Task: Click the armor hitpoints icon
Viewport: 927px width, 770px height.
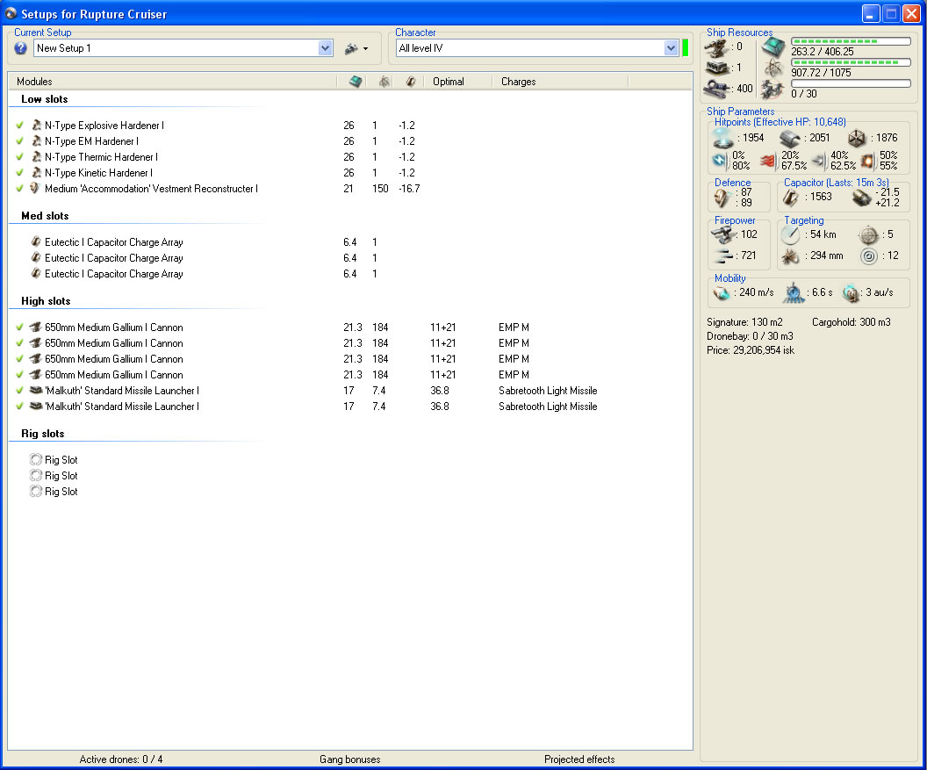Action: (x=789, y=139)
